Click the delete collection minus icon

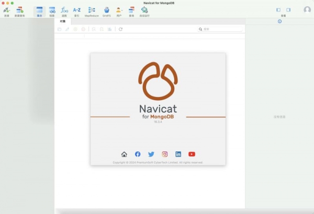pyautogui.click(x=83, y=29)
